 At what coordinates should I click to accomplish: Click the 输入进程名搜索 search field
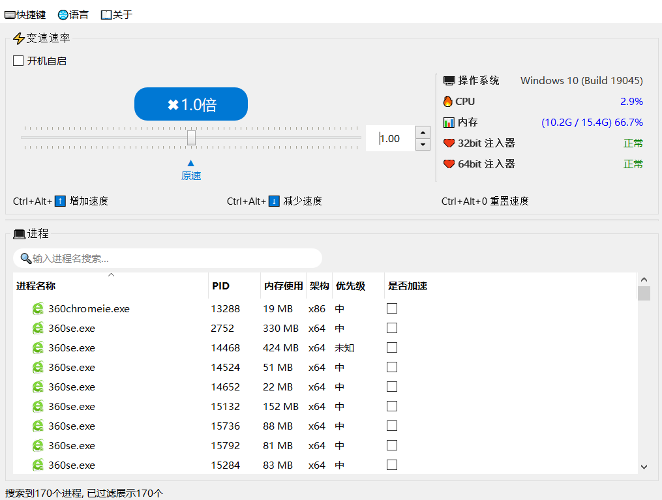pyautogui.click(x=166, y=258)
